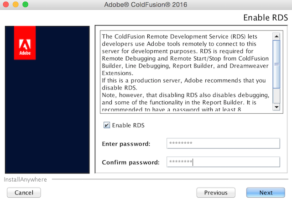Maximize the window with green button
Viewport: 292px width, 204px height.
(x=26, y=4)
